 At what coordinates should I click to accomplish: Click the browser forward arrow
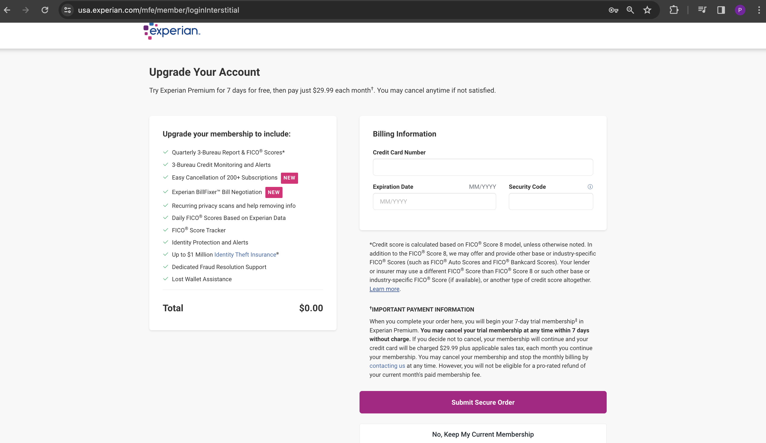click(26, 10)
